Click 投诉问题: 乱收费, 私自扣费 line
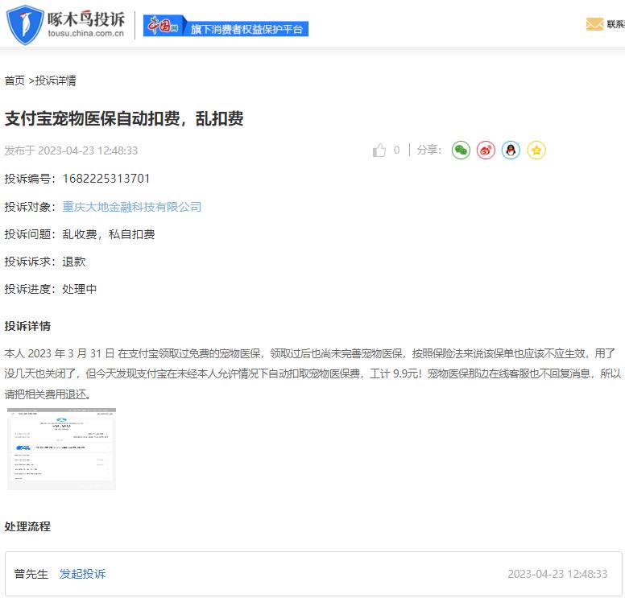 point(80,234)
